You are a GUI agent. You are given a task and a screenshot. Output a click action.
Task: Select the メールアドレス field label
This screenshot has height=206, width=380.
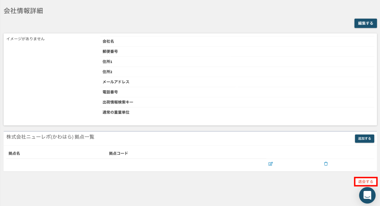[x=116, y=82]
